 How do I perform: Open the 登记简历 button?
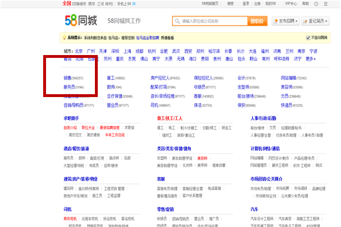pyautogui.click(x=315, y=21)
